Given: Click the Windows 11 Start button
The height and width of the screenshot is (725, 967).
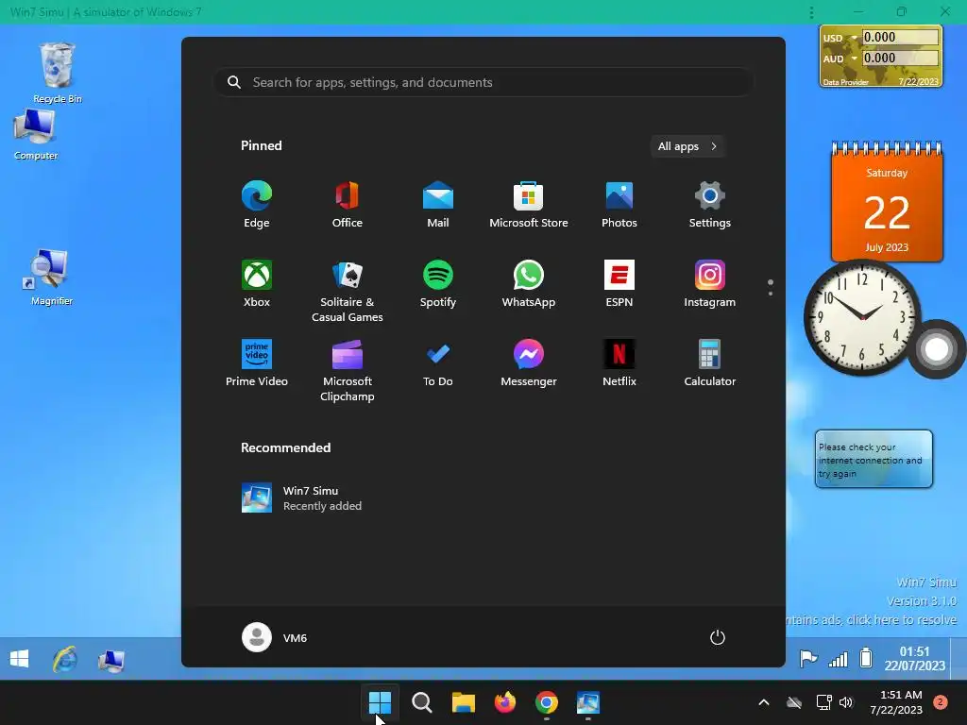Looking at the screenshot, I should 380,702.
